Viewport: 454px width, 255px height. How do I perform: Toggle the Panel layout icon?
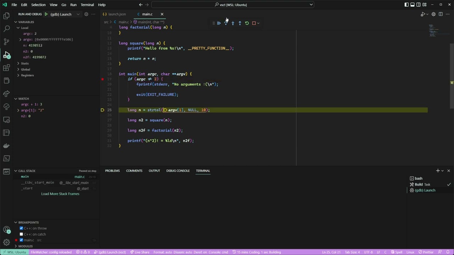(x=413, y=5)
